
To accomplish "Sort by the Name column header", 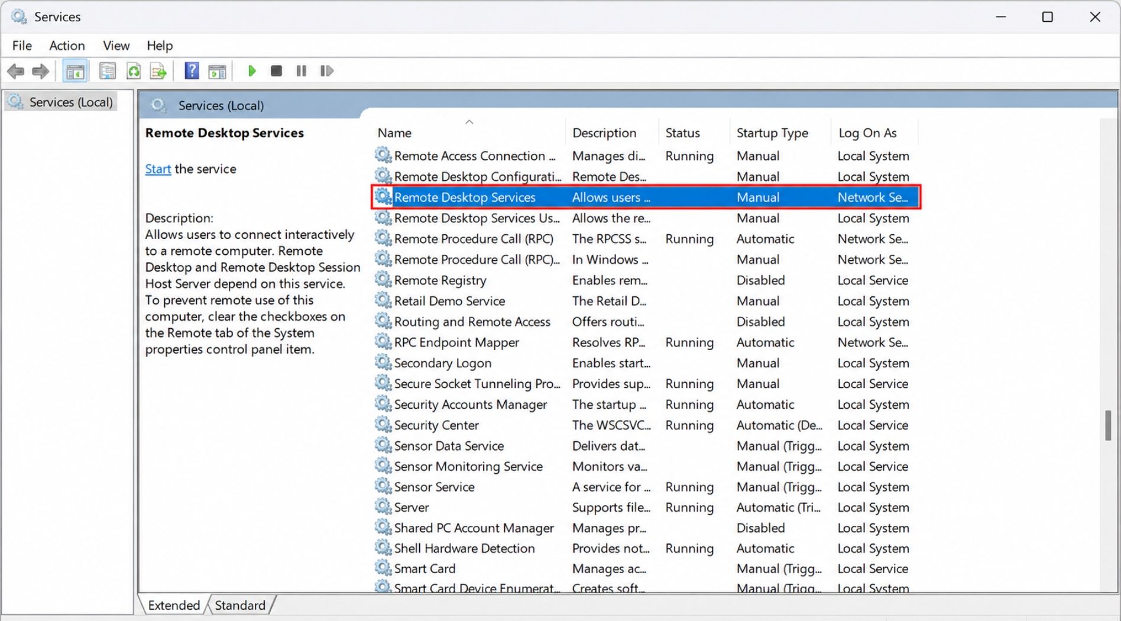I will point(470,133).
